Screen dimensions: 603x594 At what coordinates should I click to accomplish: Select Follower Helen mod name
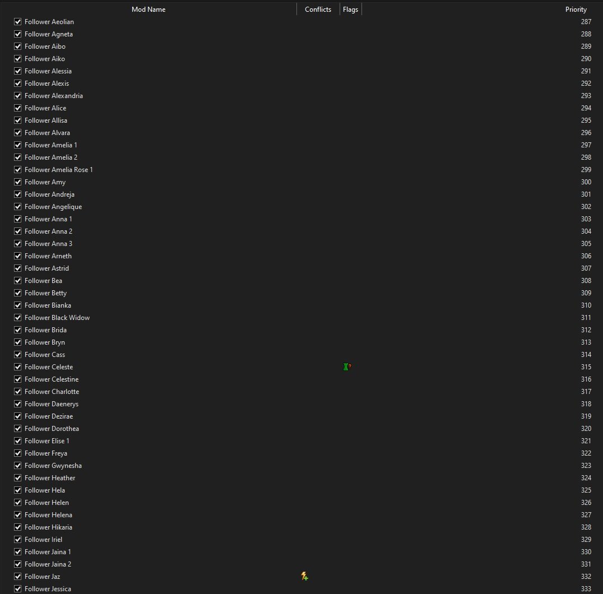(x=47, y=503)
